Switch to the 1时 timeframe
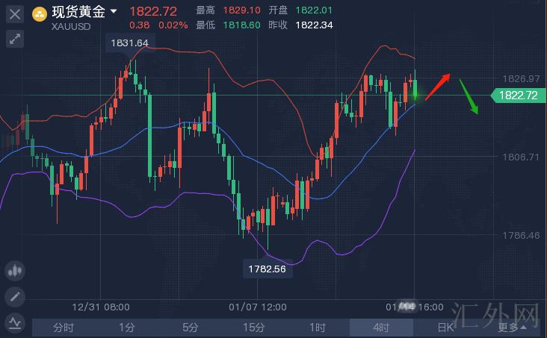Viewport: 547px width, 338px height. [x=318, y=328]
